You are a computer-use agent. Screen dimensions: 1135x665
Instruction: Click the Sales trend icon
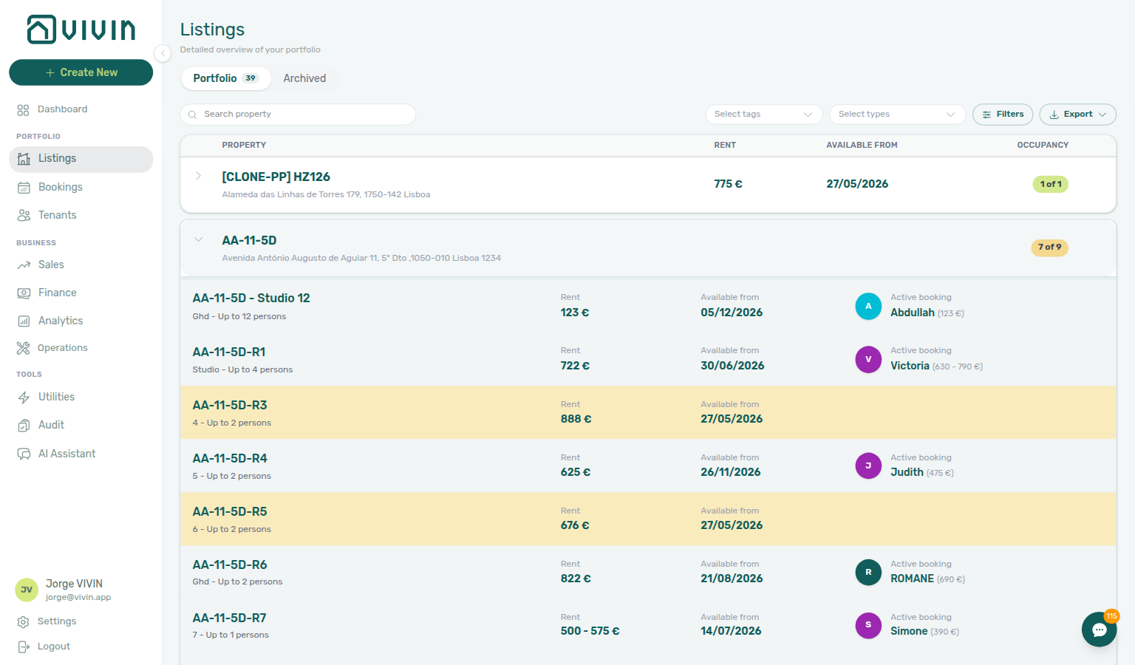coord(24,265)
